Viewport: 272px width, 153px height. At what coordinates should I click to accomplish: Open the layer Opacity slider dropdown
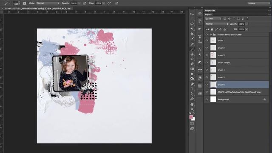[246, 24]
